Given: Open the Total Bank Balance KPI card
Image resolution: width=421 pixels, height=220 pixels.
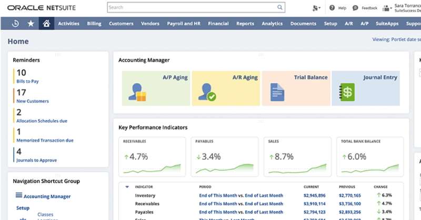Looking at the screenshot, I should click(x=370, y=157).
